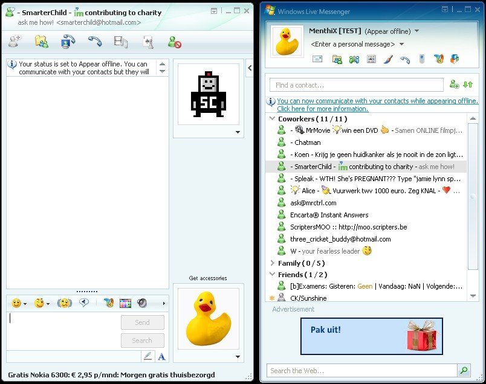Open the background color palette icon in chat

click(x=125, y=303)
